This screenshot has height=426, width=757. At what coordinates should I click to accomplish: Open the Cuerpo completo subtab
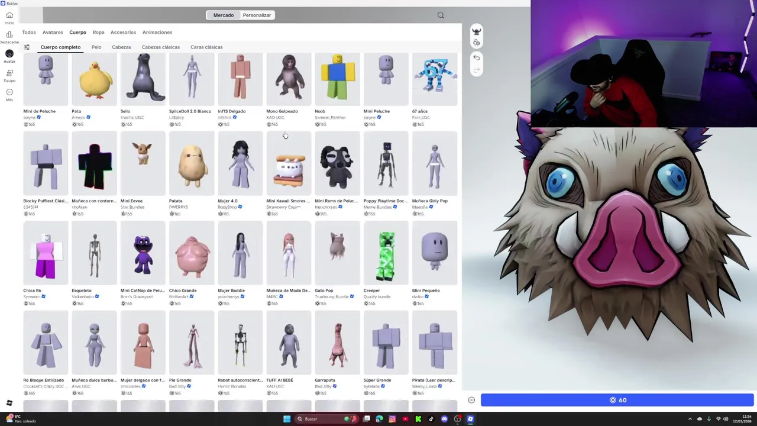click(60, 47)
